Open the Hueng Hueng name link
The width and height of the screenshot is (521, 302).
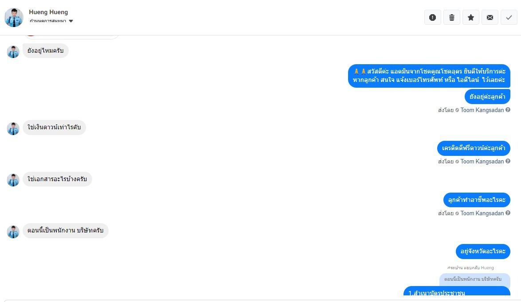pyautogui.click(x=48, y=12)
